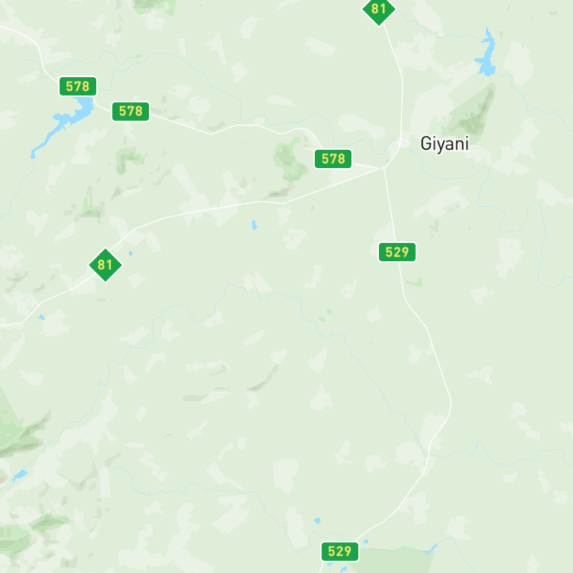Click the dark green hill east of Giyani
The image size is (573, 573).
point(471,112)
